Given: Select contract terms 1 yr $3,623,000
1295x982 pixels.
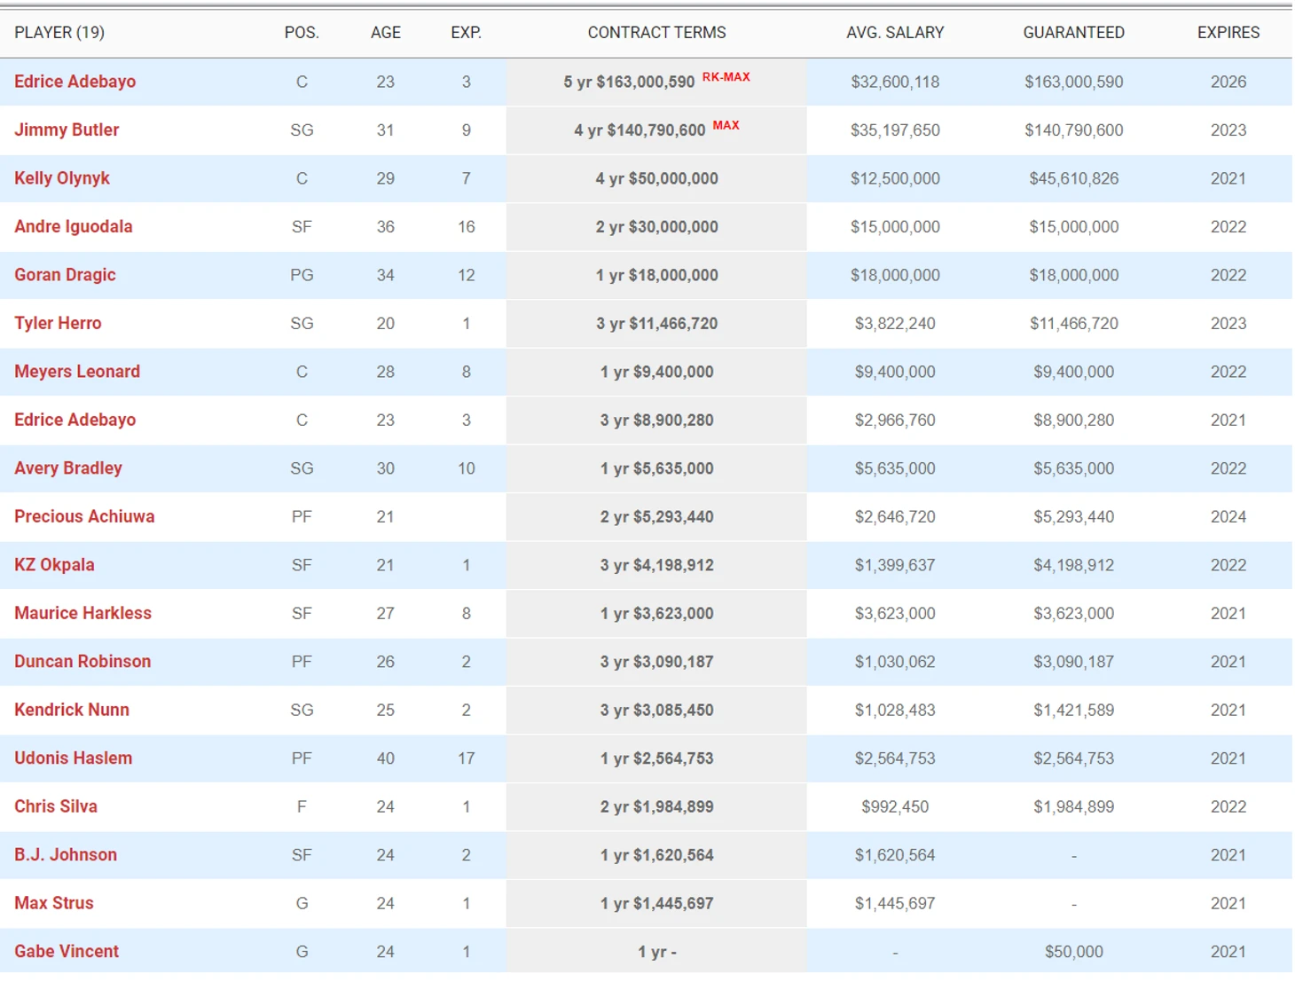Looking at the screenshot, I should coord(656,614).
